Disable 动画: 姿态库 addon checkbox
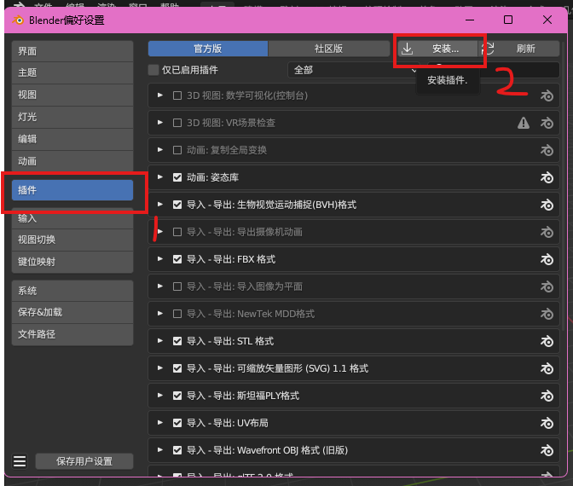Screen dimensions: 573x486 pyautogui.click(x=177, y=177)
